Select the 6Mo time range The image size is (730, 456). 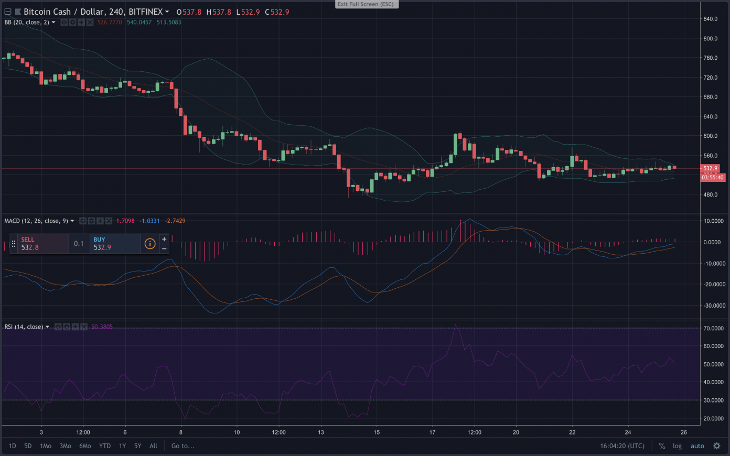[x=85, y=446]
